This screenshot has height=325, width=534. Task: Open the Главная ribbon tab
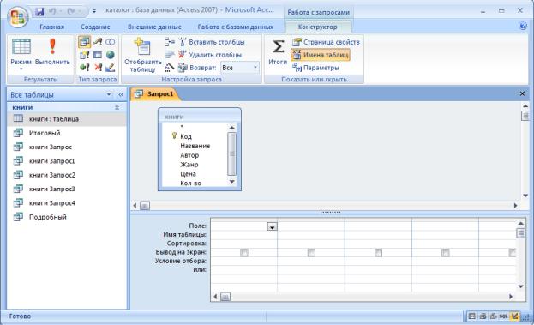click(51, 27)
